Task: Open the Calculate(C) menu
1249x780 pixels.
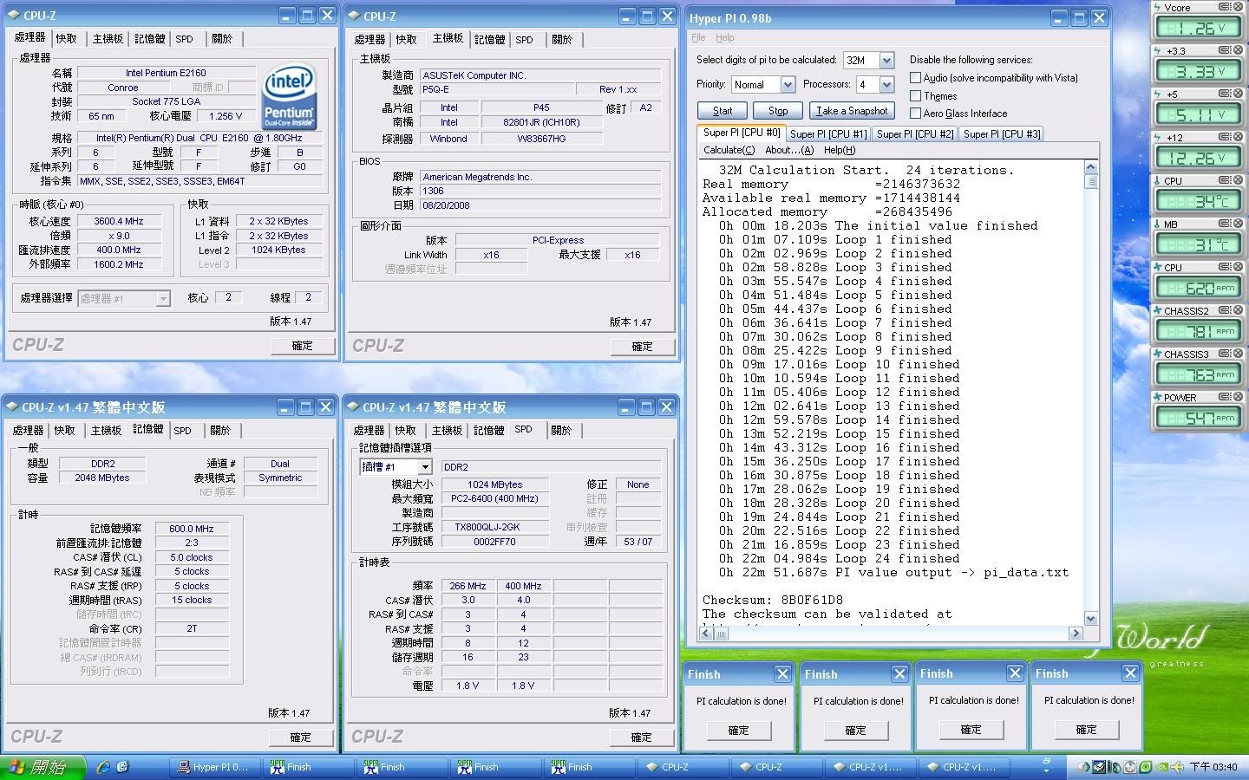Action: pos(729,150)
